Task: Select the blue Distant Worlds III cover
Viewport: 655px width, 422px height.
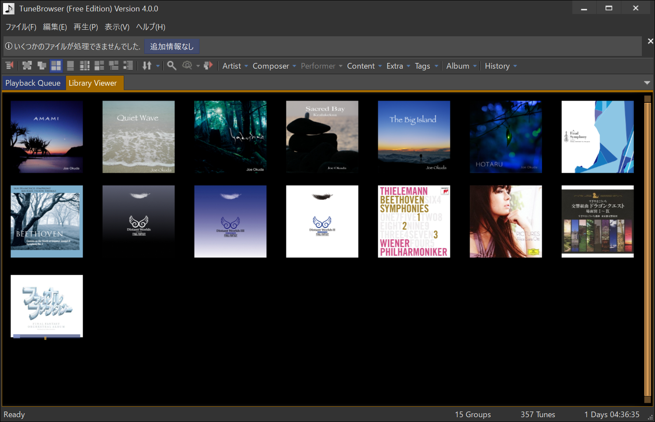Action: [230, 221]
